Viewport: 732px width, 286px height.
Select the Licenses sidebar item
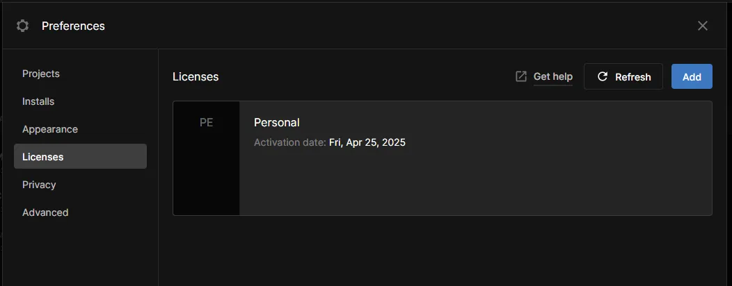43,157
